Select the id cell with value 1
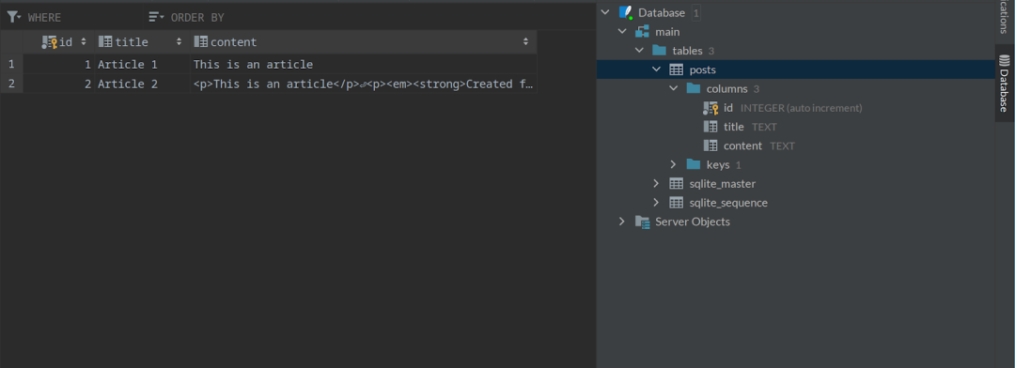This screenshot has width=1015, height=368. coord(59,65)
